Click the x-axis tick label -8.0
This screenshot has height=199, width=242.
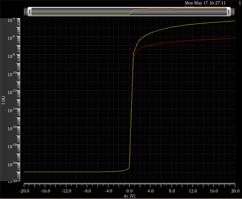click(x=87, y=191)
